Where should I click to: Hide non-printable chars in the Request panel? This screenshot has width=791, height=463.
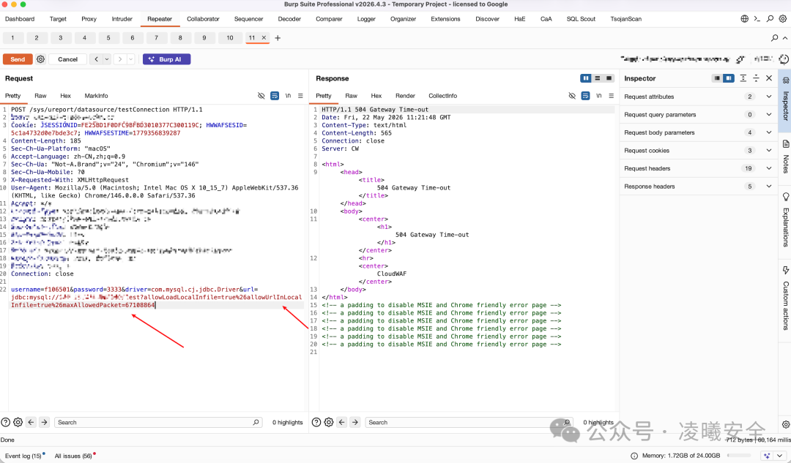click(x=261, y=96)
